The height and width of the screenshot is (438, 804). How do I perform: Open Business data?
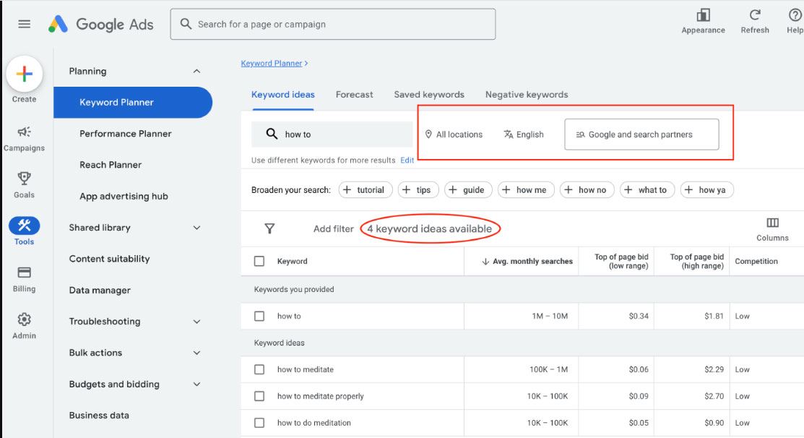coord(99,416)
